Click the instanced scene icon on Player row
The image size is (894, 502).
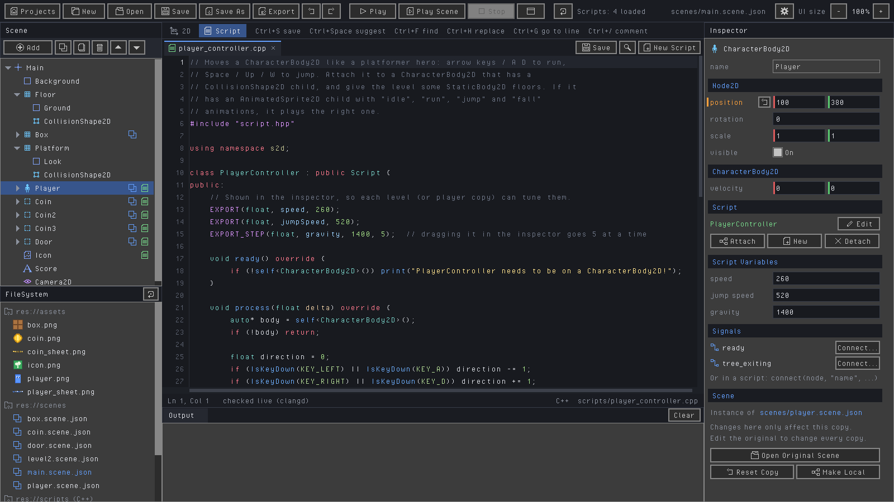tap(132, 188)
